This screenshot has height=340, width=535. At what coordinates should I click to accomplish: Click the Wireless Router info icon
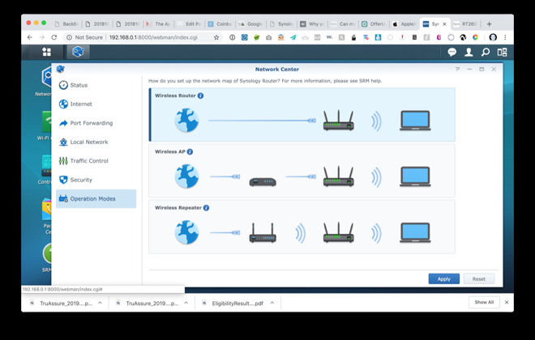(x=201, y=96)
